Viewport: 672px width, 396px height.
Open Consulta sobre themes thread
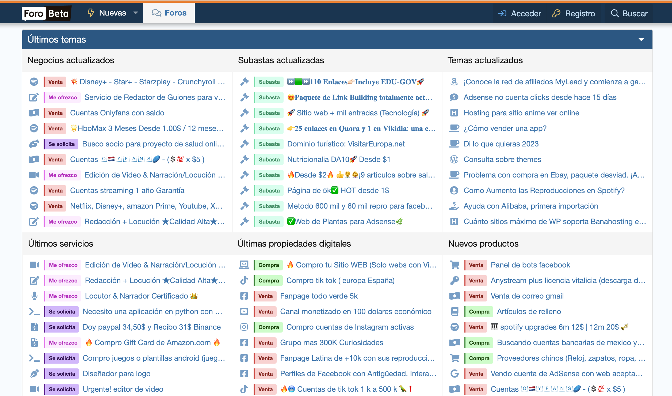502,159
